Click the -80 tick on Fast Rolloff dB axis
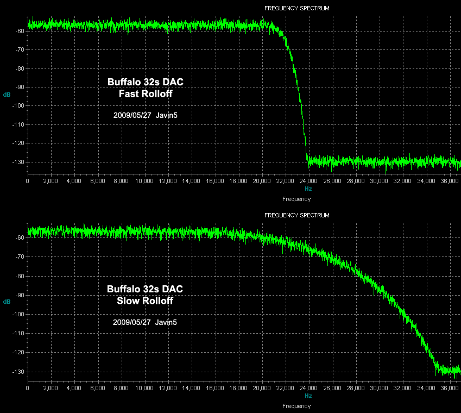Screen dimensions: 461x413 [20, 68]
